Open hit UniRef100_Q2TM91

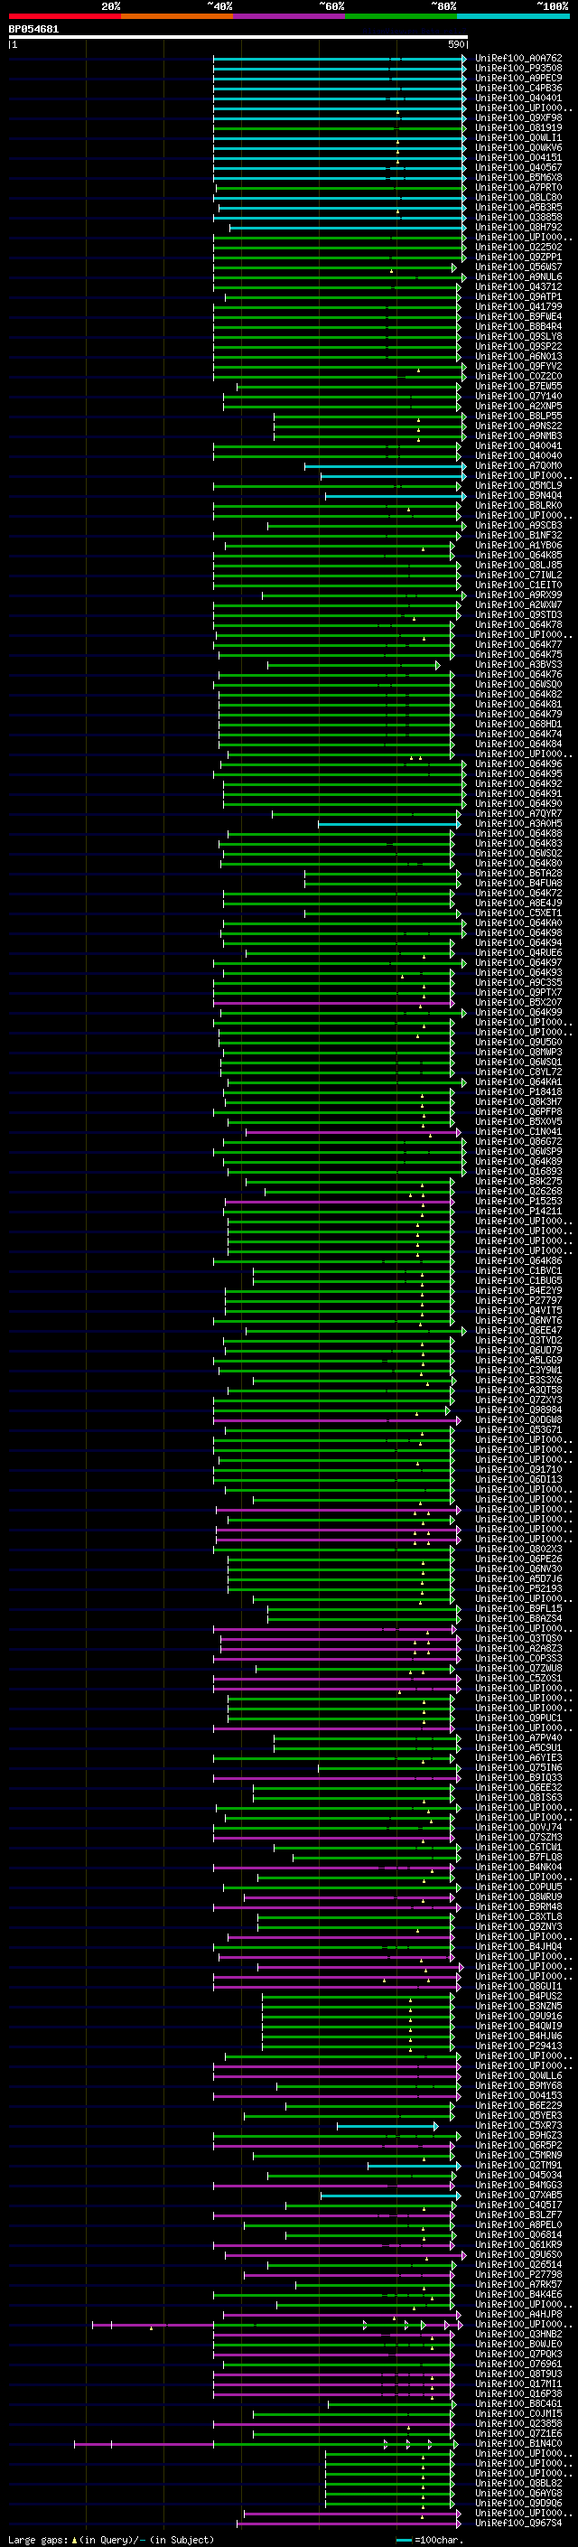(518, 2166)
